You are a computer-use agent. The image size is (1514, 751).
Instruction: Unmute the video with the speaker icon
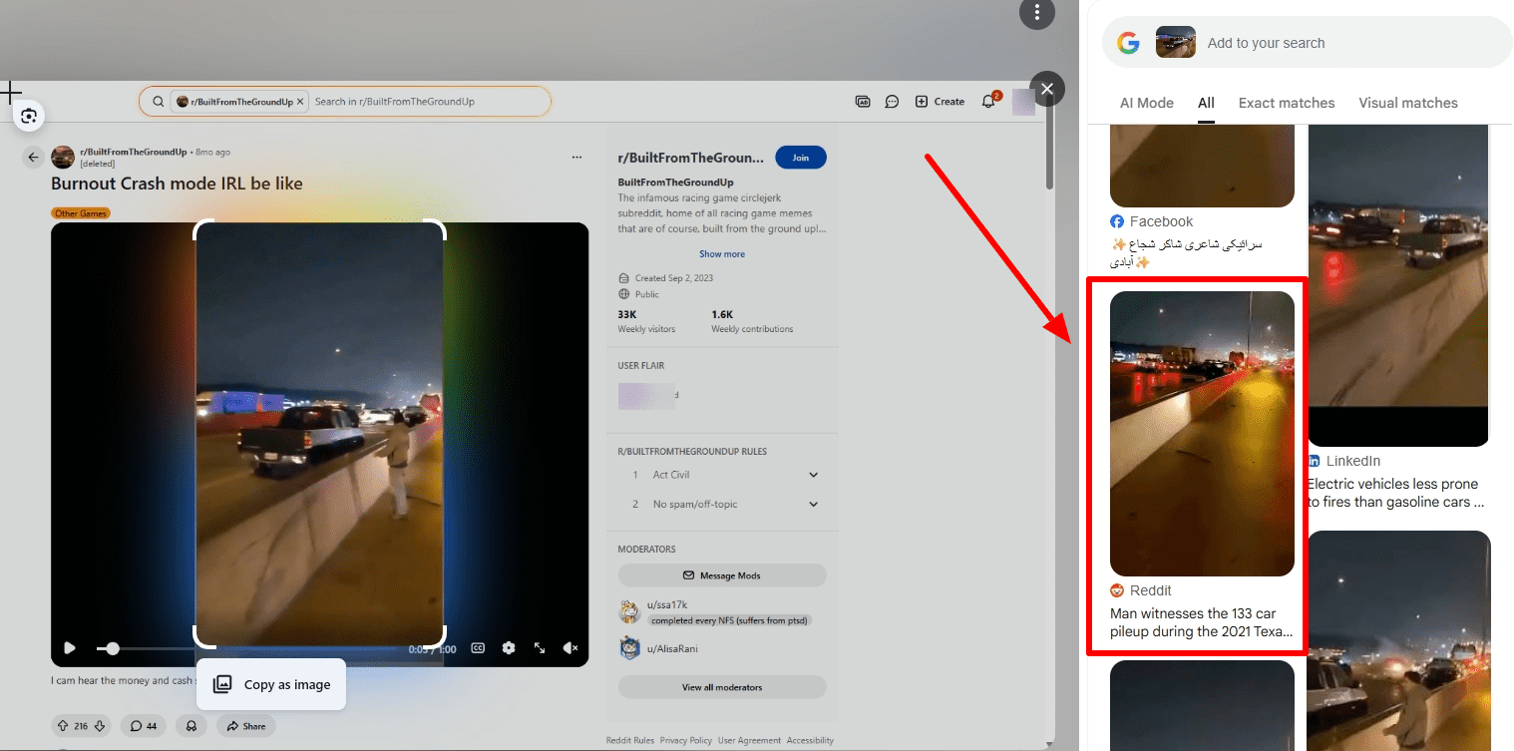[570, 647]
